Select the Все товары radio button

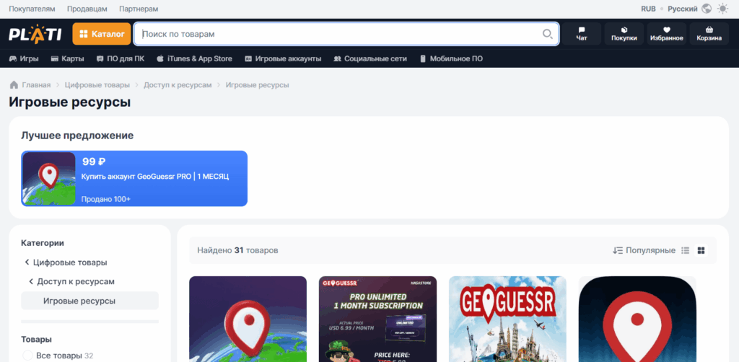[x=28, y=356]
